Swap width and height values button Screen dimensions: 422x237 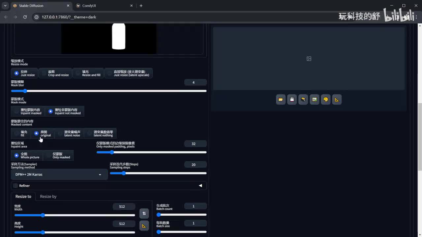pyautogui.click(x=144, y=214)
